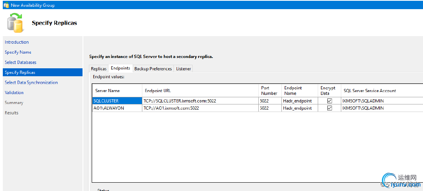
Task: Click SQL Server Service Account column header
Action: 382,91
